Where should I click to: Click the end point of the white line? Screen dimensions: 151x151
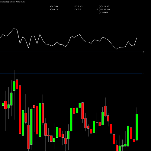tap(137, 38)
